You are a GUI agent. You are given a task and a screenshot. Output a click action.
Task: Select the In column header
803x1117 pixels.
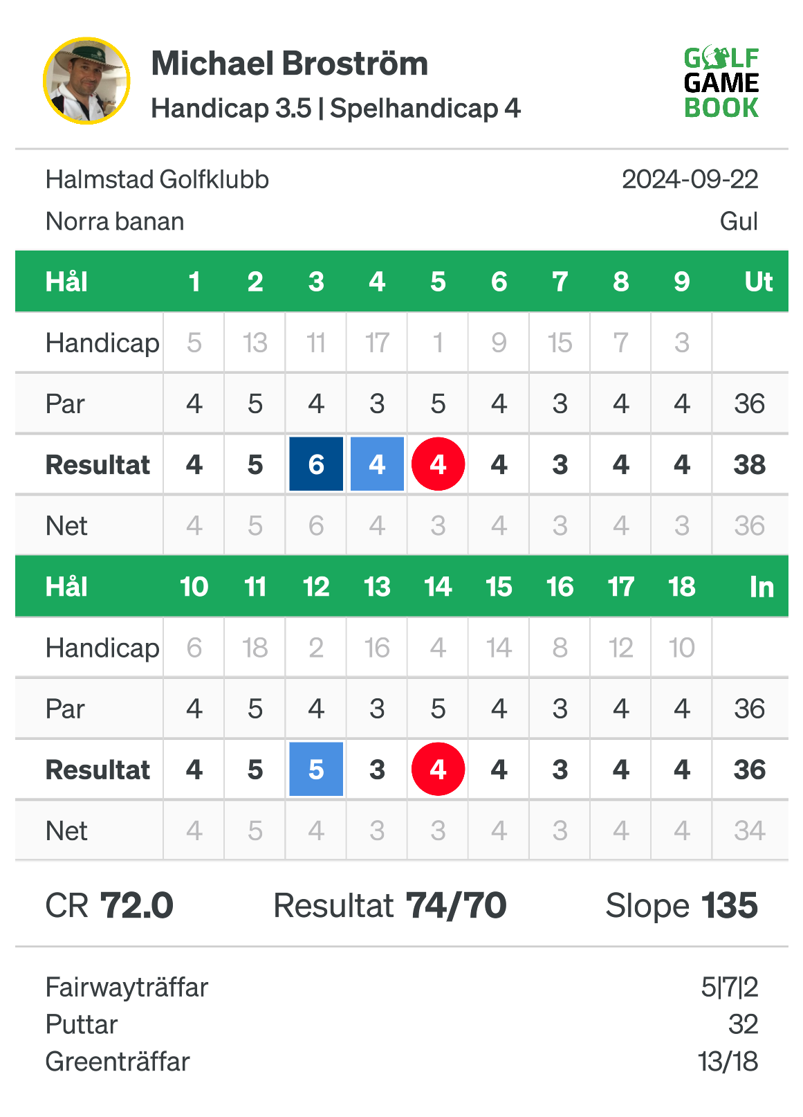tap(762, 587)
